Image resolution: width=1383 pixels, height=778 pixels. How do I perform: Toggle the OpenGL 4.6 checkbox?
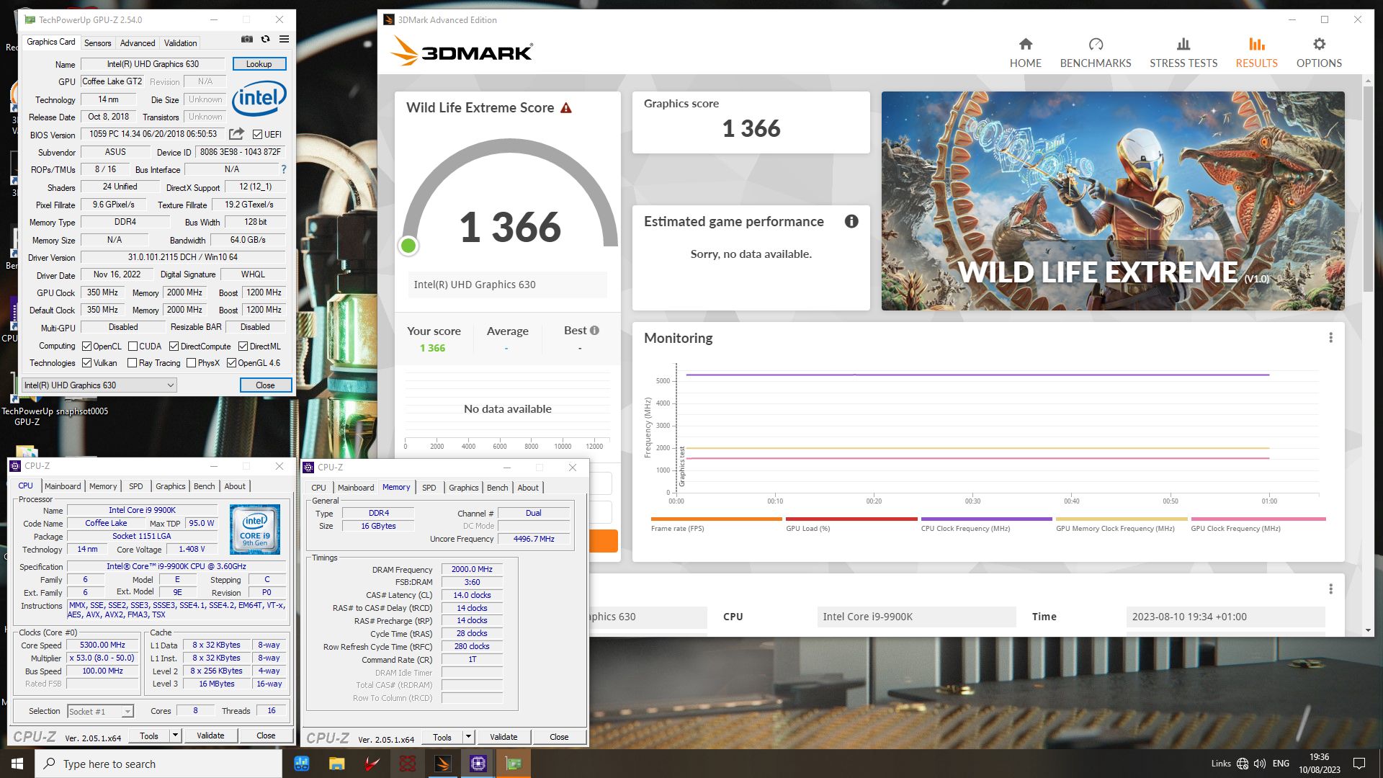click(x=231, y=363)
